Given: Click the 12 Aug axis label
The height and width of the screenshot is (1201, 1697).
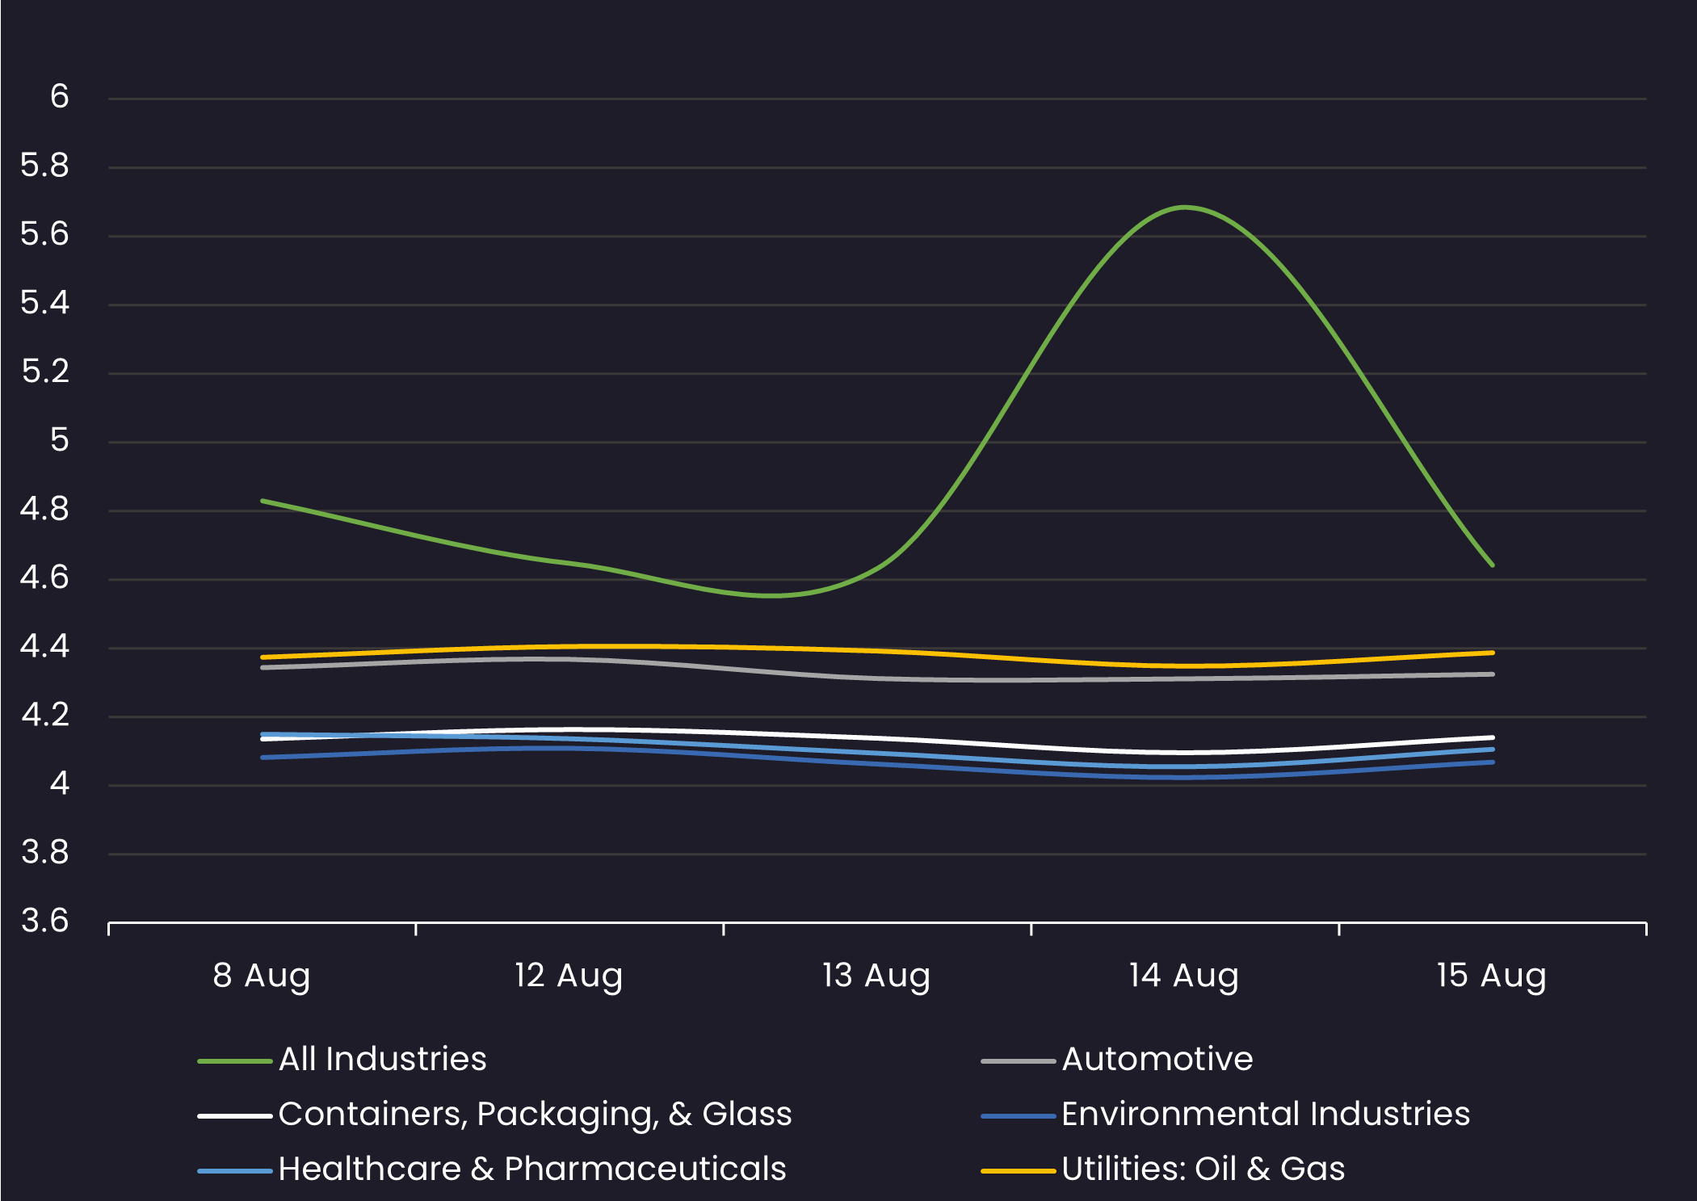Looking at the screenshot, I should coord(569,976).
